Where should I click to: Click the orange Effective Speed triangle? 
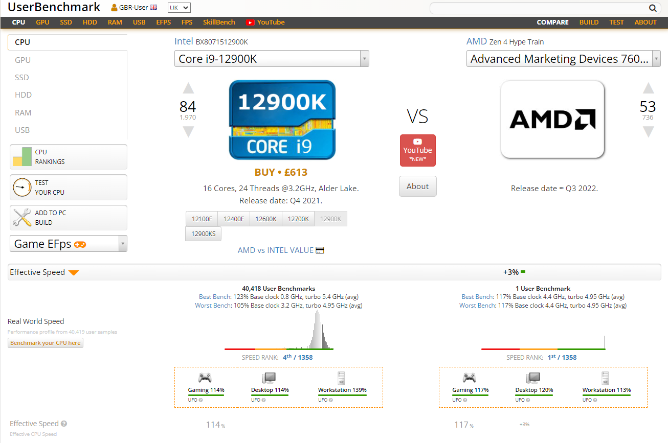(74, 273)
